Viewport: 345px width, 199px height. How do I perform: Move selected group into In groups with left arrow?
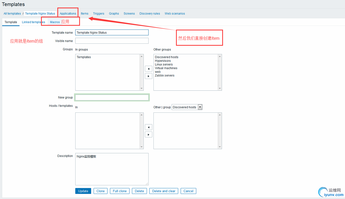[148, 69]
